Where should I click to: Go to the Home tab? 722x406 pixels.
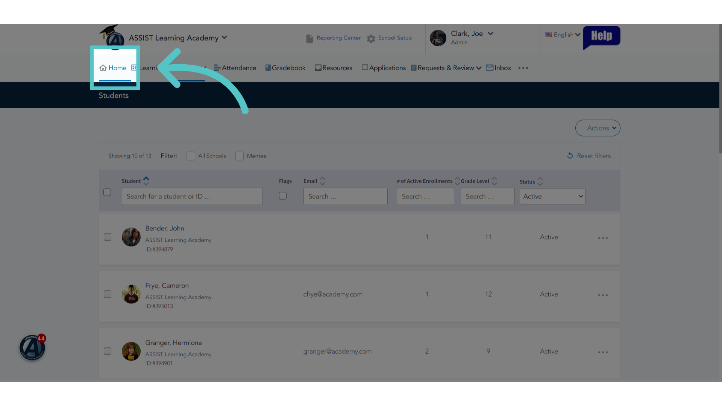point(113,68)
